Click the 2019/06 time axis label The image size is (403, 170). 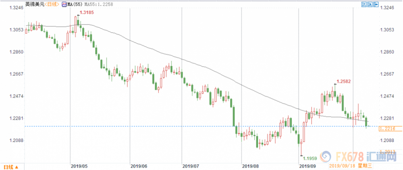point(139,166)
